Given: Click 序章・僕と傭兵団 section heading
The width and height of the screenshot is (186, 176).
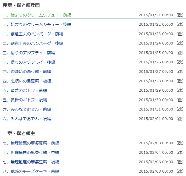Looking at the screenshot, I should (x=21, y=5).
